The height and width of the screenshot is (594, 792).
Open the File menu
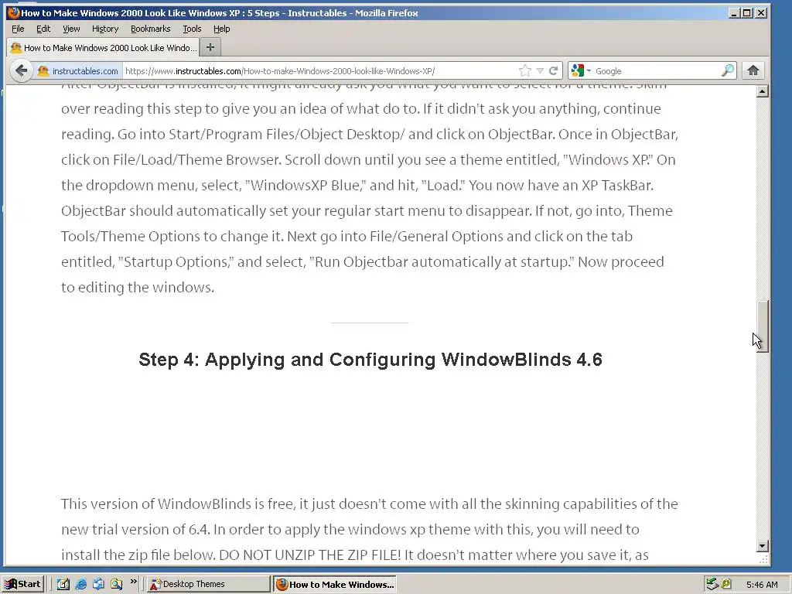click(18, 29)
